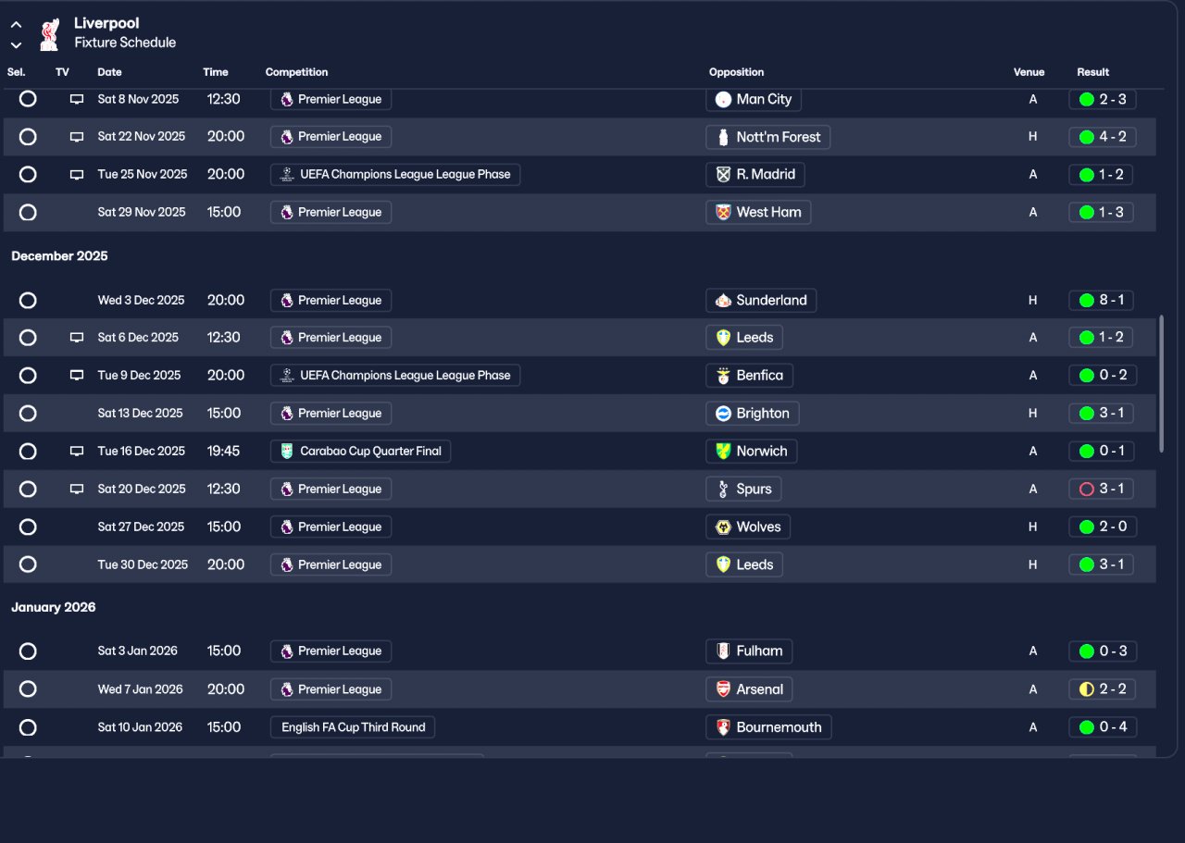The height and width of the screenshot is (843, 1185).
Task: Open Premier League competition for Brighton match
Action: 331,414
